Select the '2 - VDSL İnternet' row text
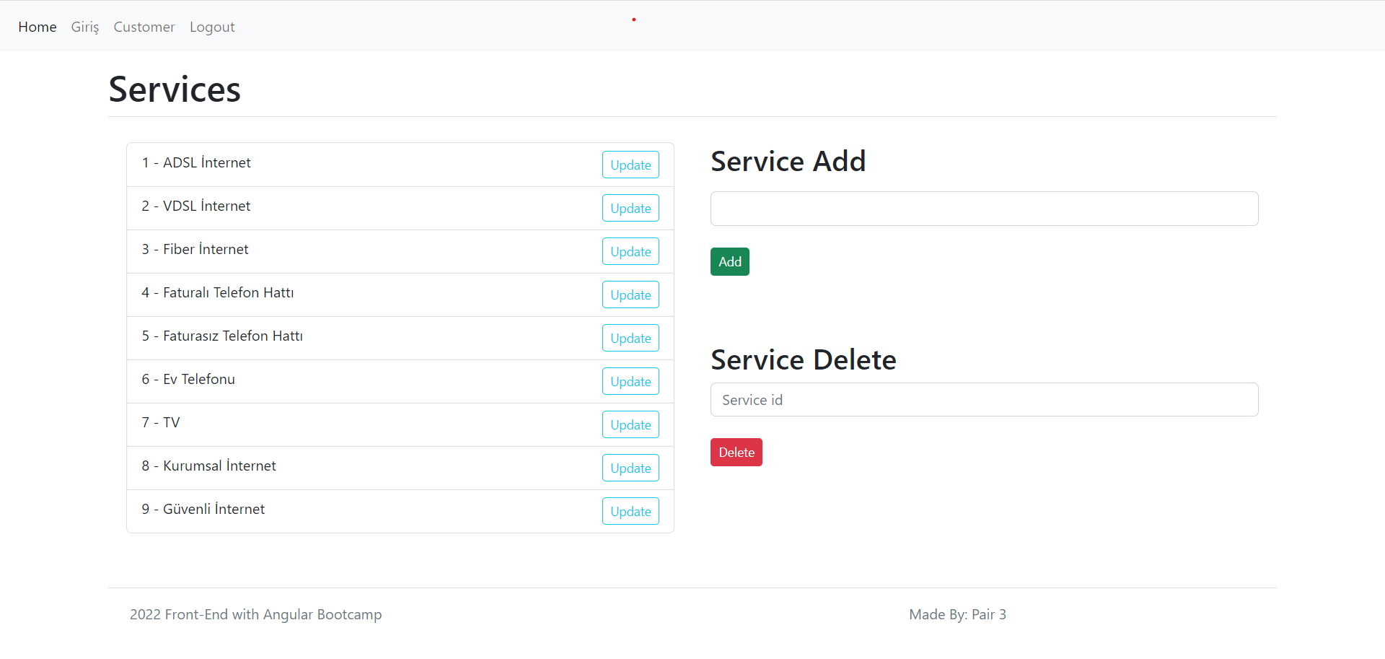The width and height of the screenshot is (1385, 659). click(196, 206)
